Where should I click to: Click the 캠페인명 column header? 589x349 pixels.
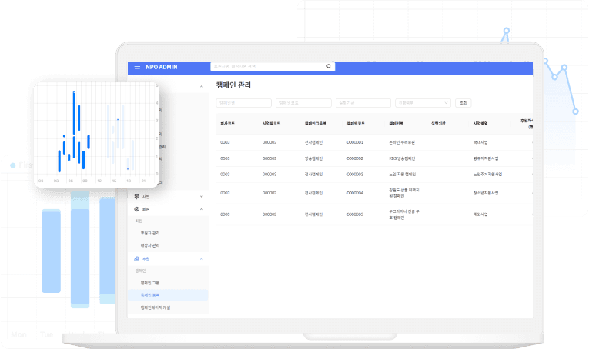[x=396, y=123]
